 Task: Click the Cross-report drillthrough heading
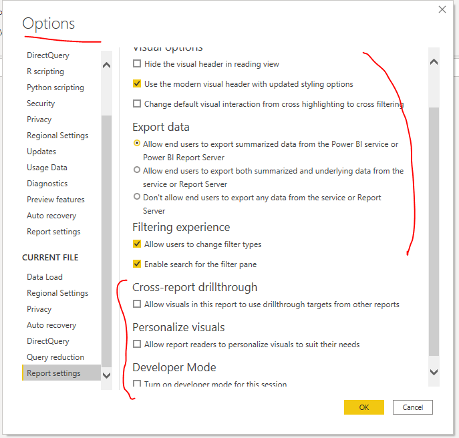[x=194, y=287]
